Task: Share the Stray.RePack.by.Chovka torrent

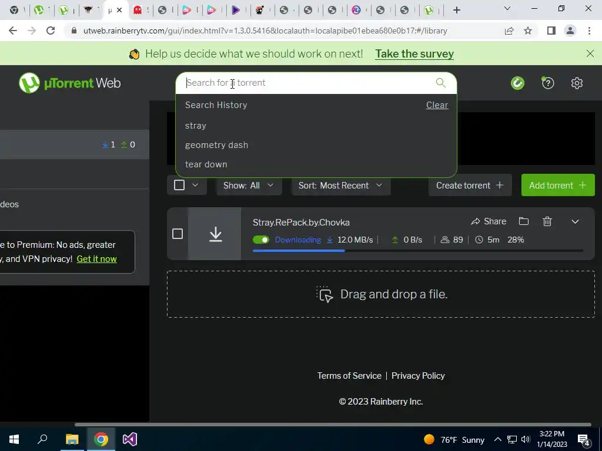Action: [489, 221]
